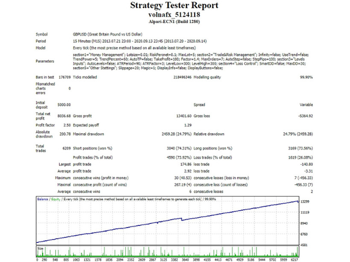Click Profit trades value 4590 (73.92%)
This screenshot has width=350, height=262.
[179, 158]
